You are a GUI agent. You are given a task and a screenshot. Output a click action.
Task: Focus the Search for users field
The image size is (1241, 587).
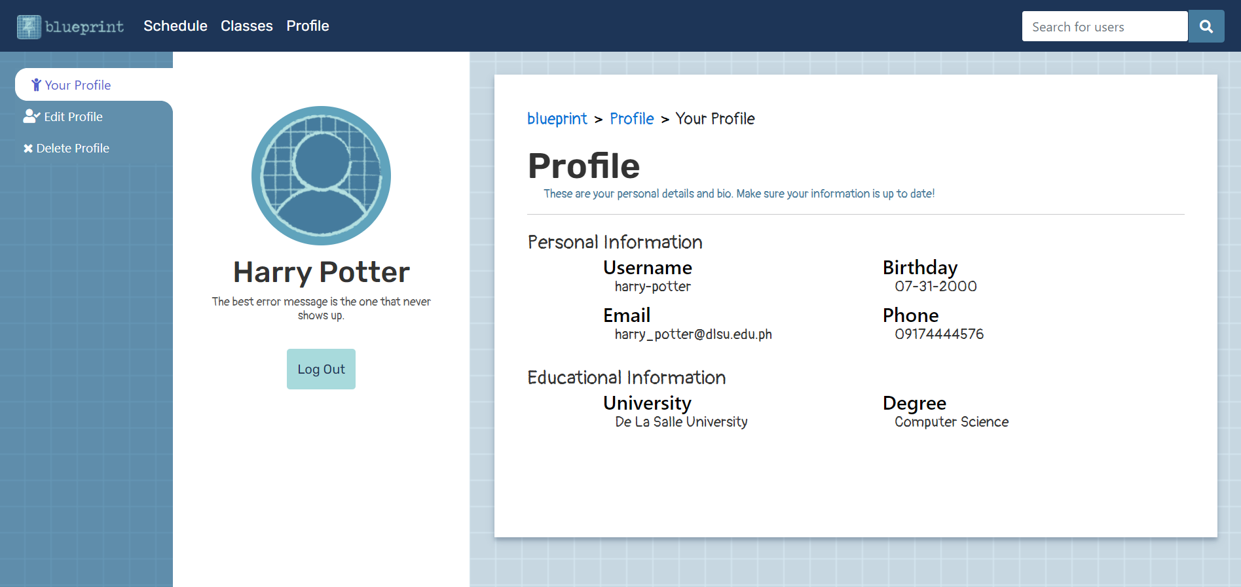[1105, 26]
